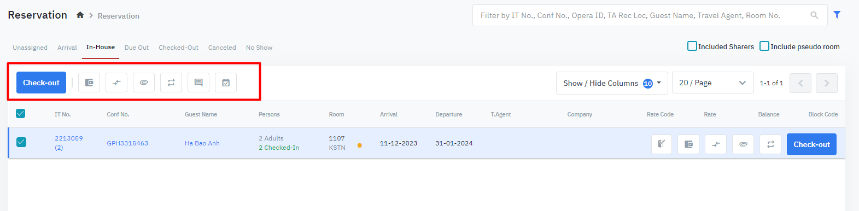
Task: Uncheck the select-all header checkbox
Action: 21,114
